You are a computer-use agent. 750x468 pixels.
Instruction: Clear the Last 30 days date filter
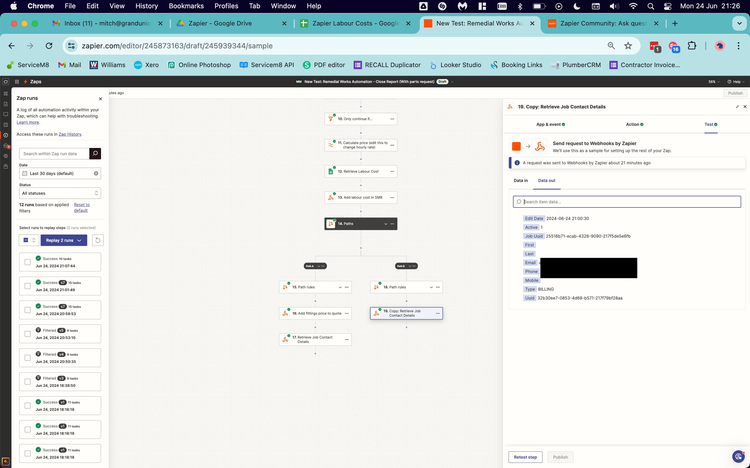[x=96, y=173]
